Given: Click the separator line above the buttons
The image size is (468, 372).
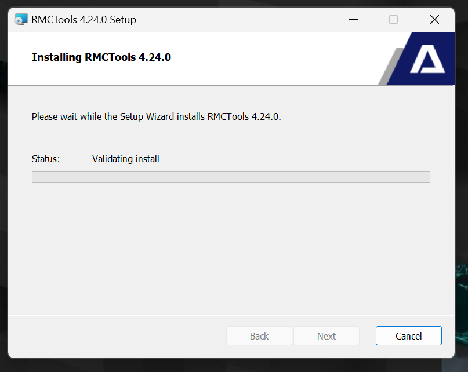Looking at the screenshot, I should tap(230, 315).
